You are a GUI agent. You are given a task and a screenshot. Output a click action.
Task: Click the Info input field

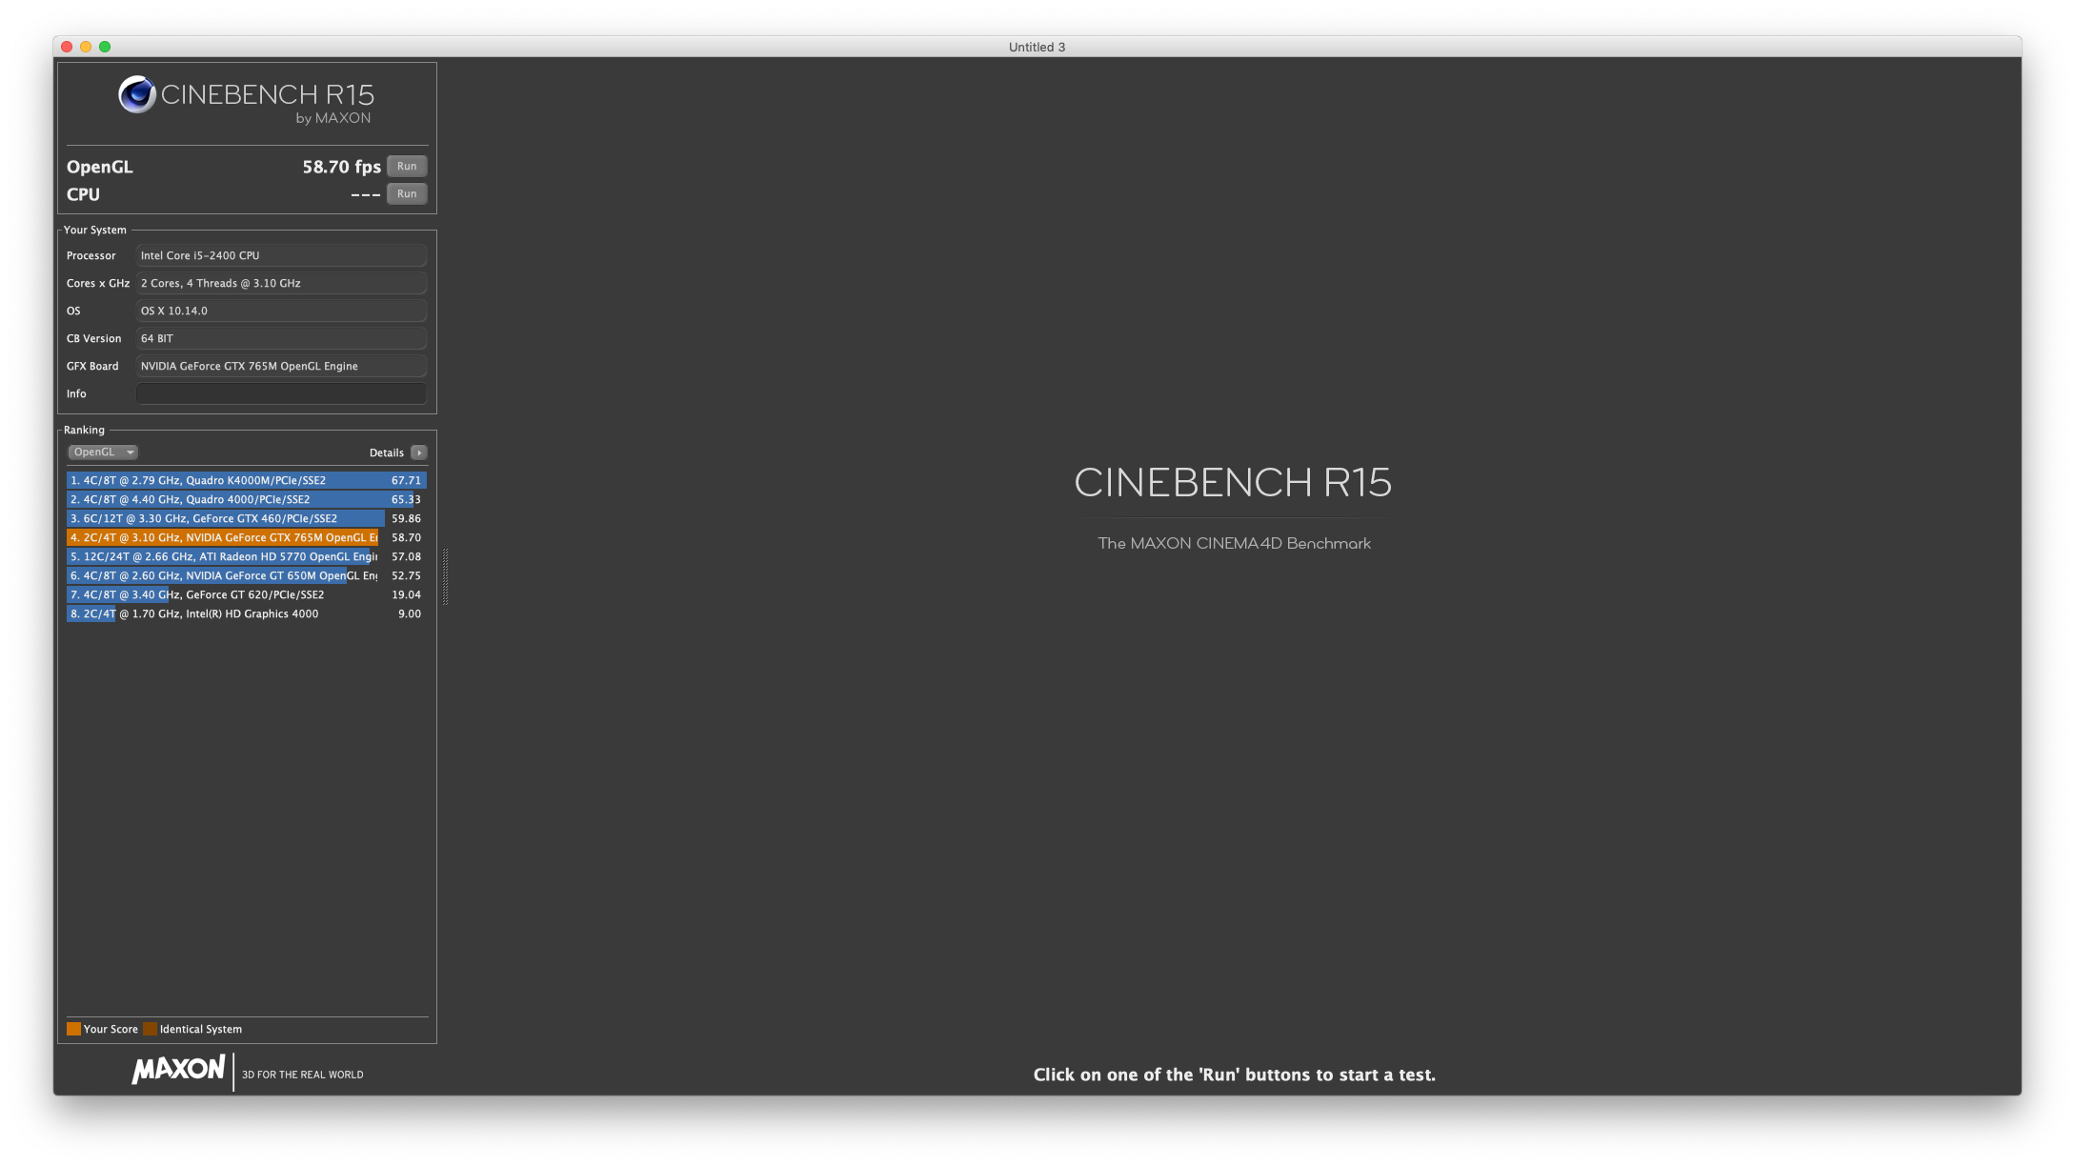[x=281, y=393]
